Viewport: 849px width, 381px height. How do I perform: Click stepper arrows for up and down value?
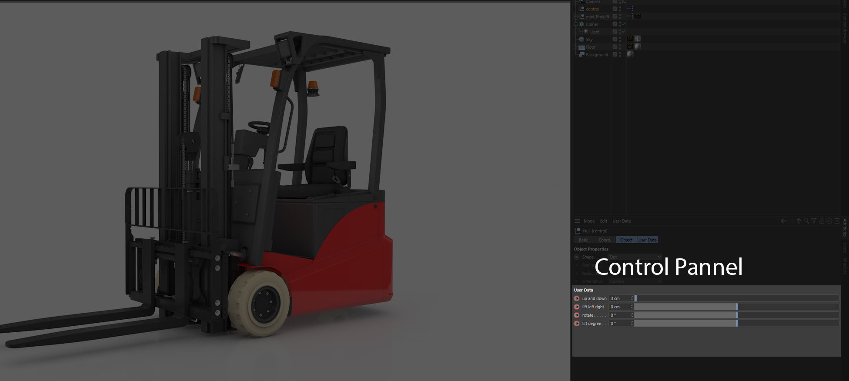pos(632,298)
